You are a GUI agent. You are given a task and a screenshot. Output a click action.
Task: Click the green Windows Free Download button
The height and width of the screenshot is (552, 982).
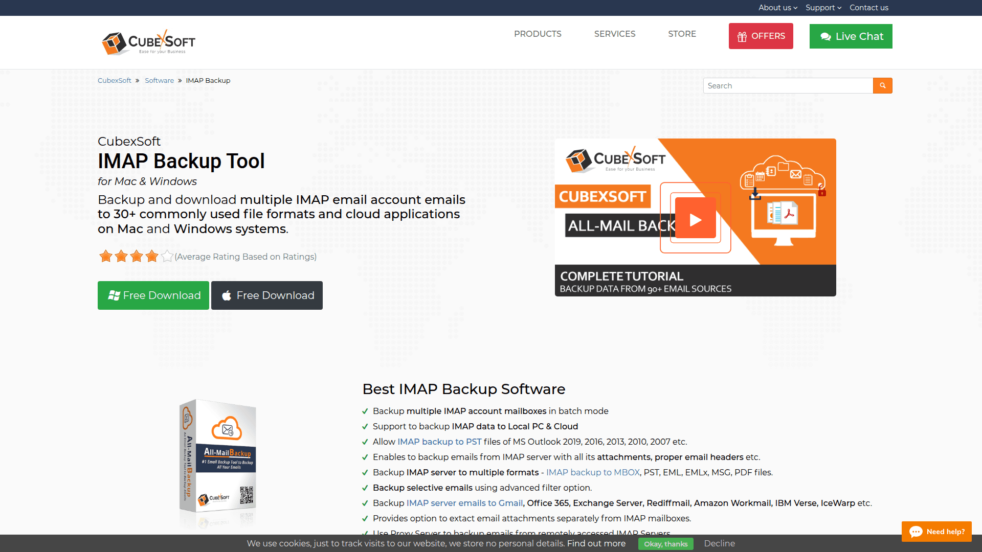[x=153, y=295]
